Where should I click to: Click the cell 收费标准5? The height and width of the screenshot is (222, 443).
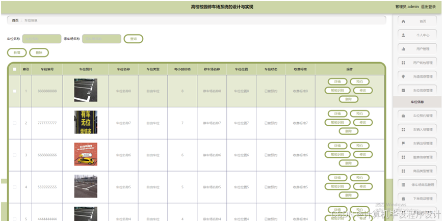pyautogui.click(x=300, y=187)
